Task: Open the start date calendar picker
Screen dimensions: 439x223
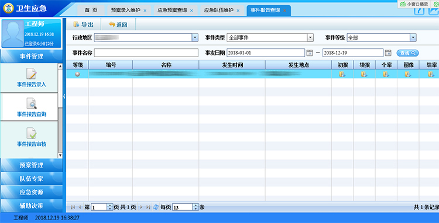Action: point(310,53)
